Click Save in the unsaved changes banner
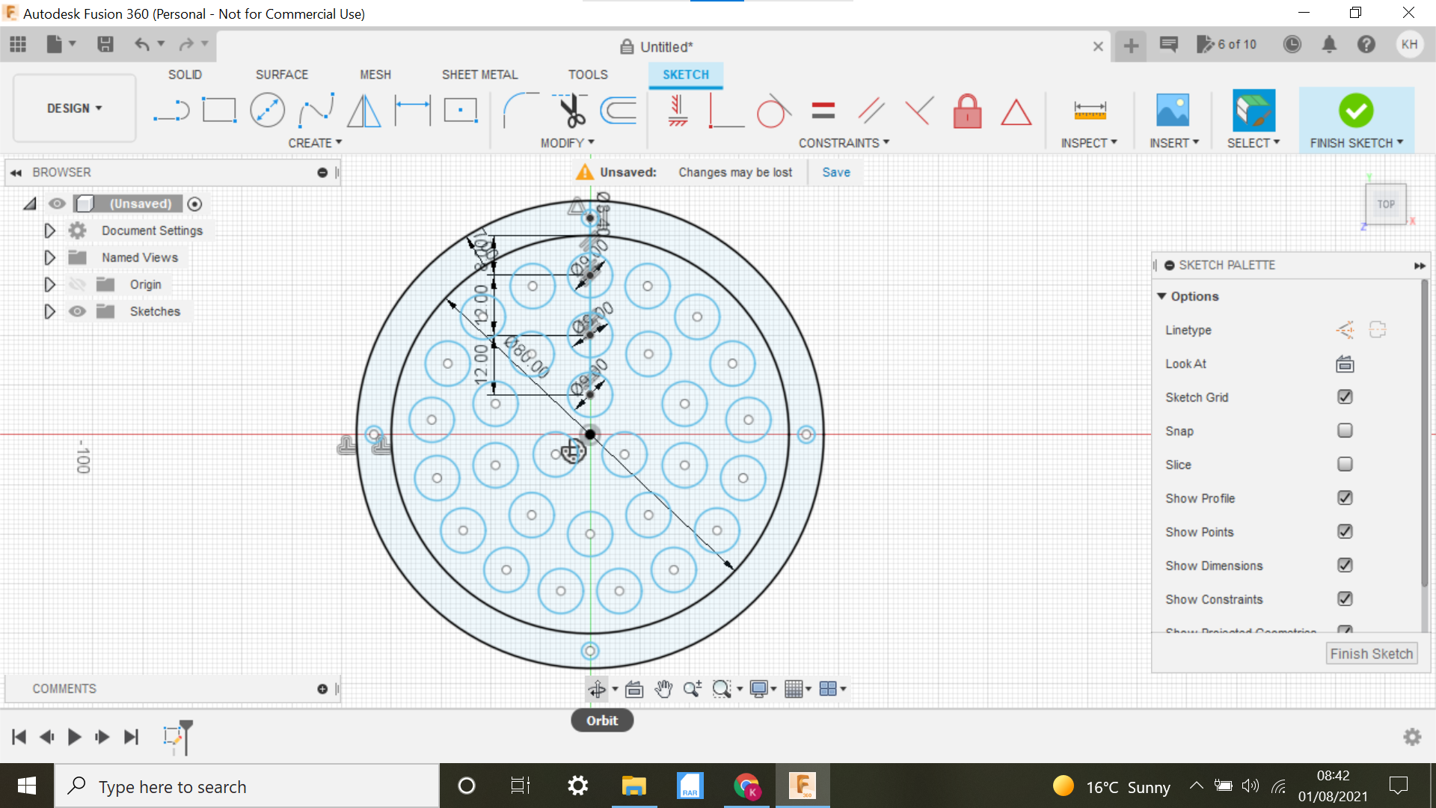The image size is (1436, 808). point(835,172)
